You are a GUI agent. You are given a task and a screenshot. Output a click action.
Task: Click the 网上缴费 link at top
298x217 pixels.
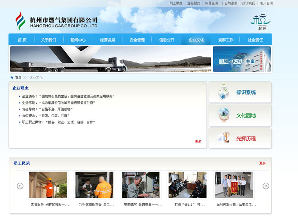click(x=176, y=3)
